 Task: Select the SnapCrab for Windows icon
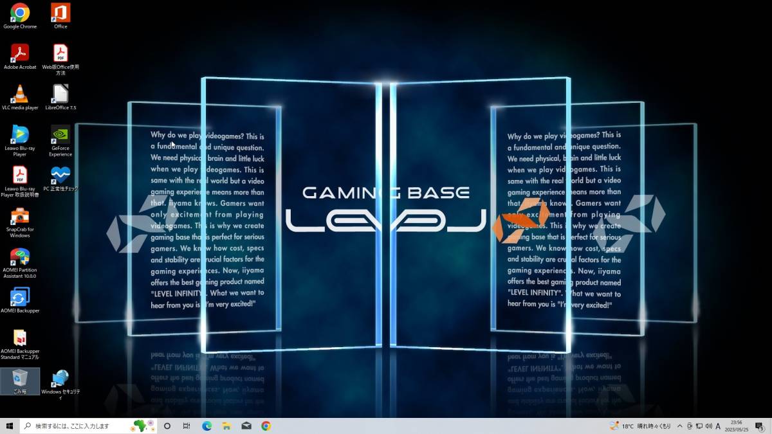[20, 222]
